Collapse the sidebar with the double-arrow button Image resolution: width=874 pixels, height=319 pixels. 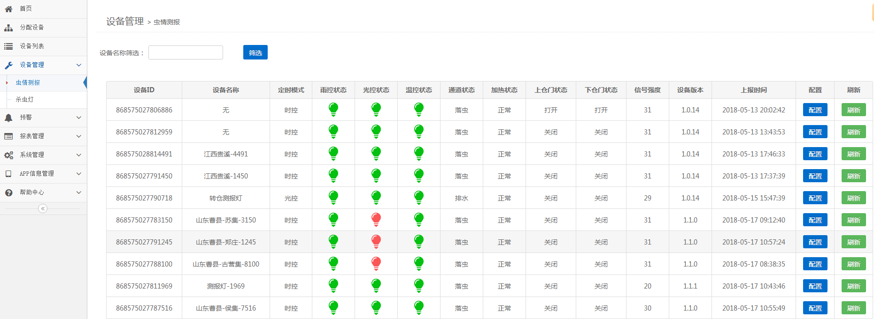coord(43,208)
